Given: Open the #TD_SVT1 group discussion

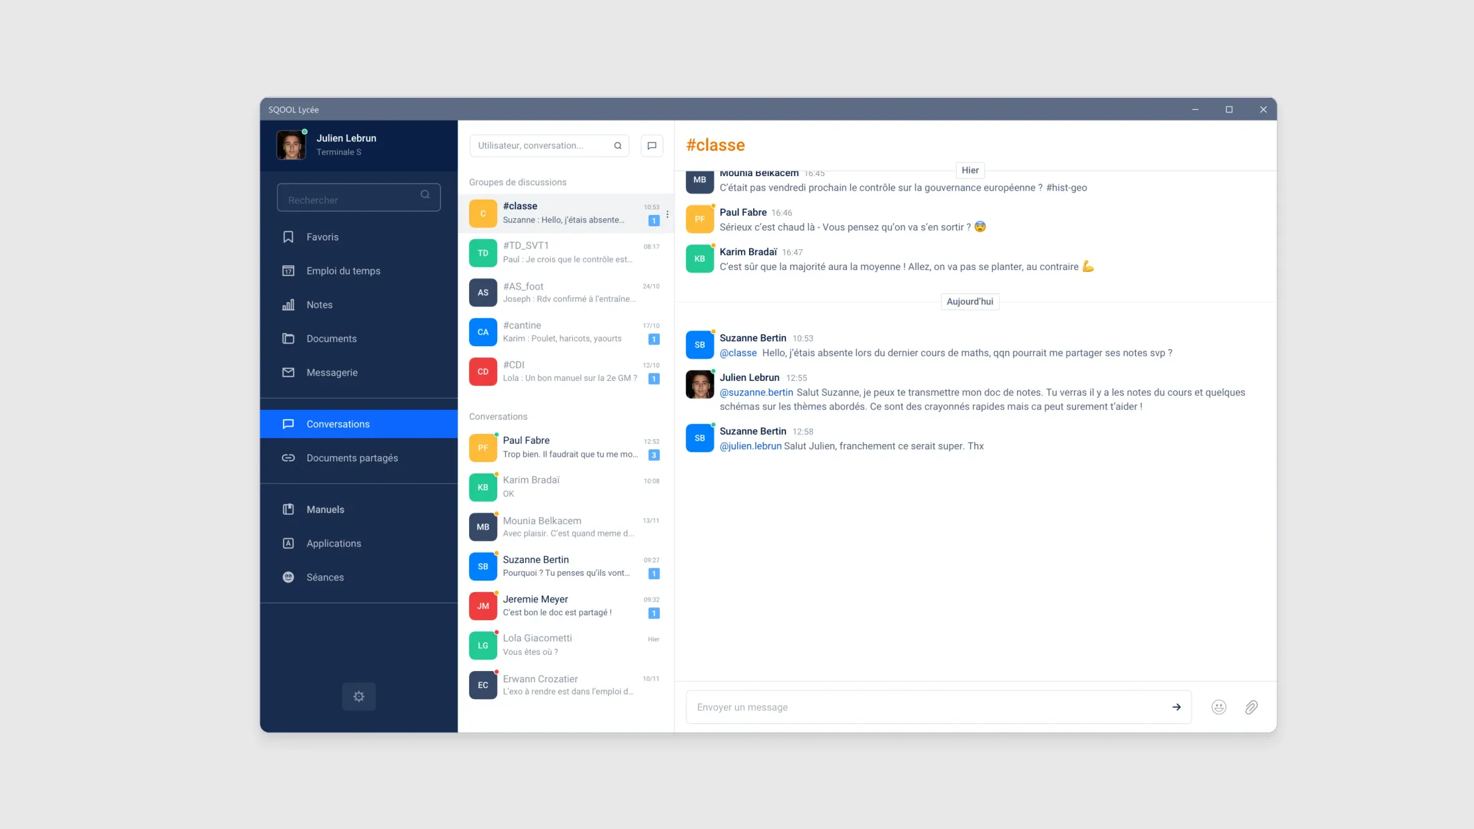Looking at the screenshot, I should point(565,252).
